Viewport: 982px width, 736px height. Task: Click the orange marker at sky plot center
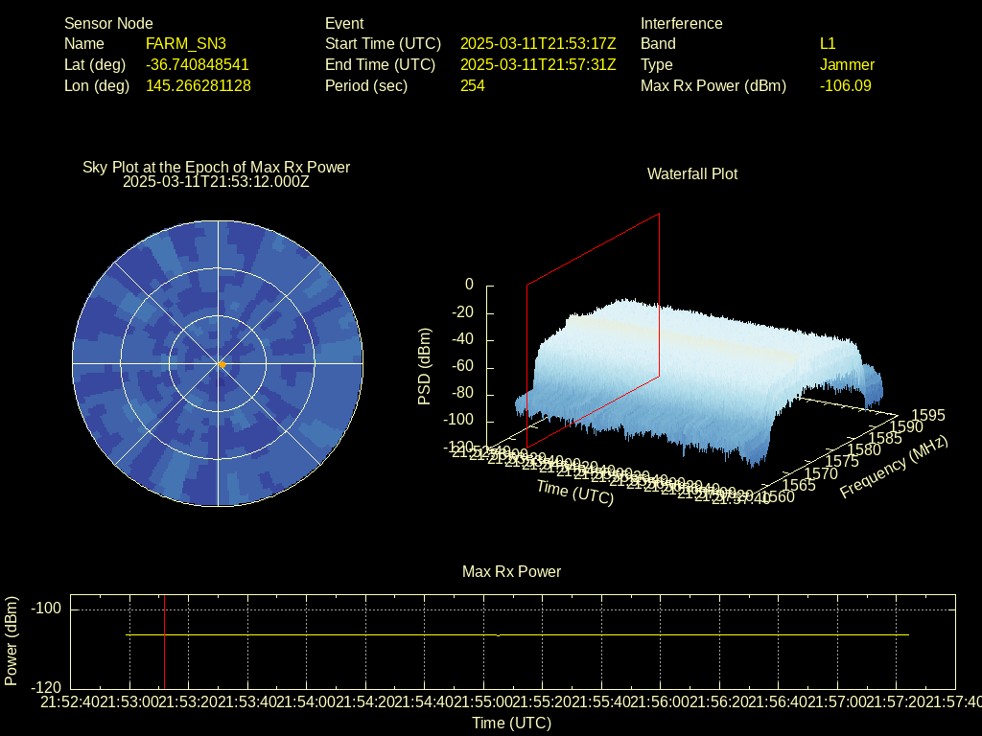[x=222, y=364]
